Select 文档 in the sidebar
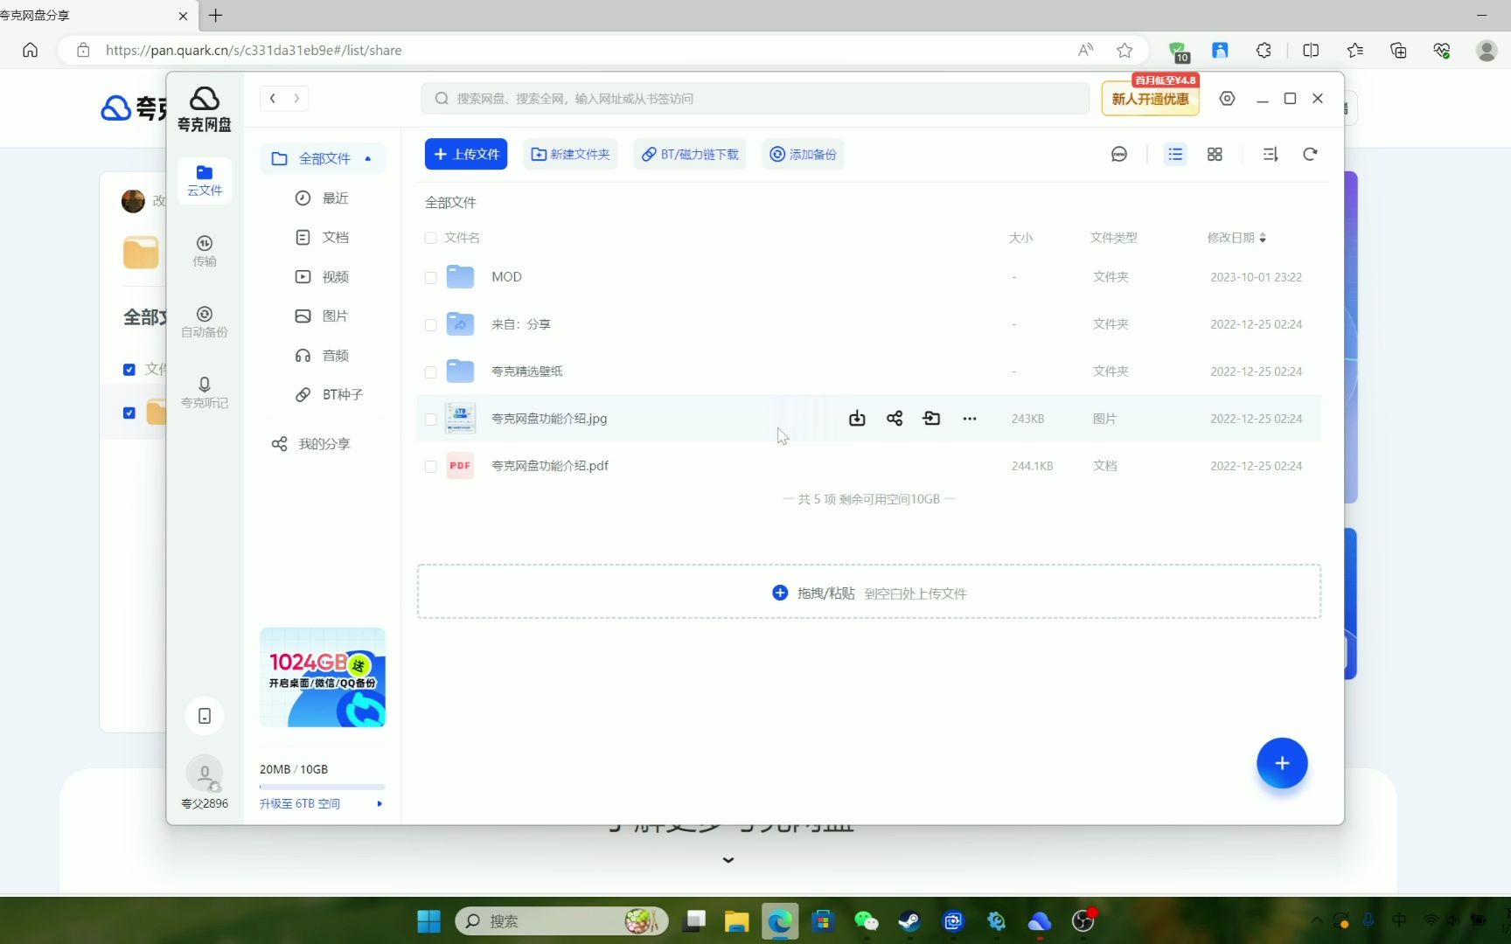1511x944 pixels. [322, 237]
